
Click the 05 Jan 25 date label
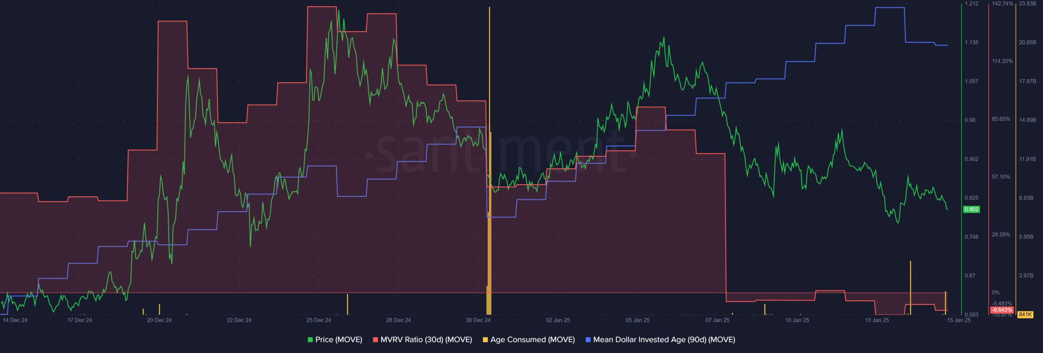click(638, 320)
